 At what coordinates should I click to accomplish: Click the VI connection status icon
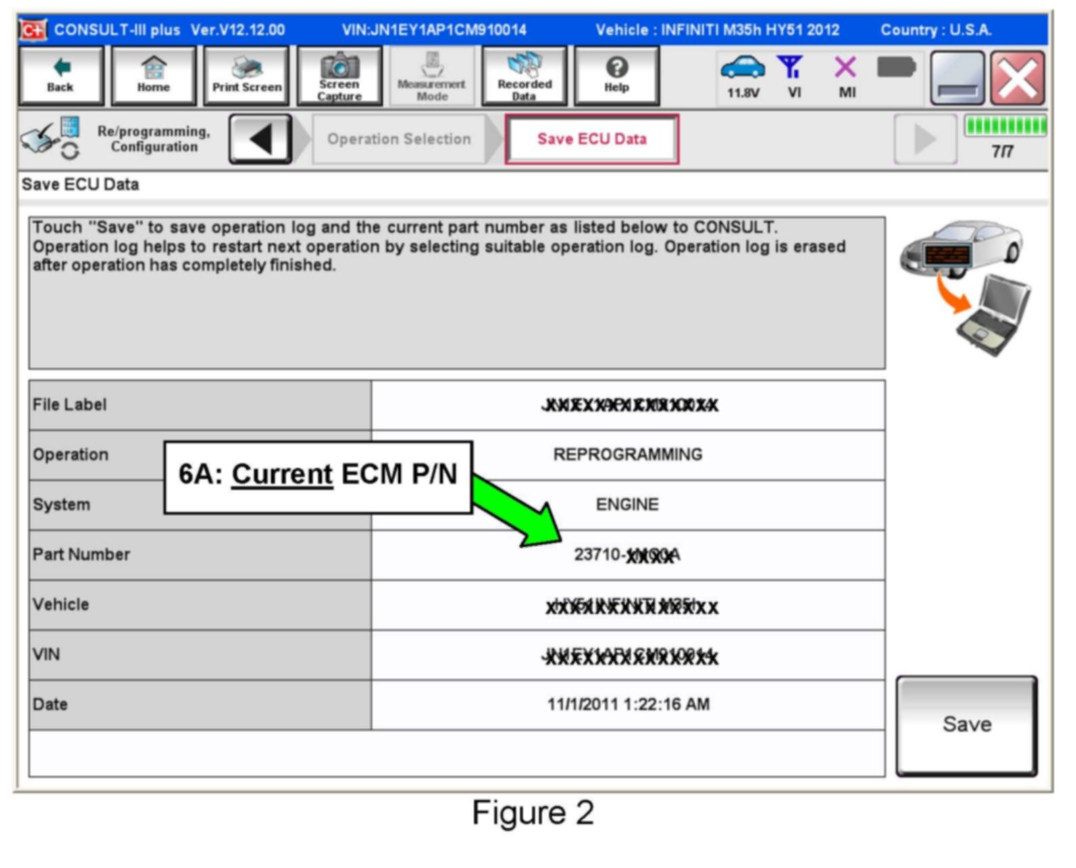[x=794, y=76]
